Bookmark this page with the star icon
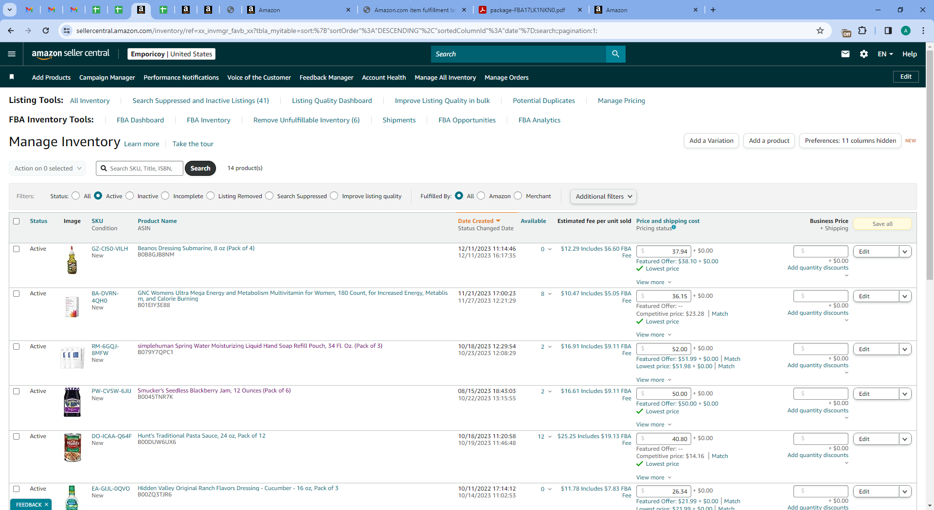This screenshot has width=934, height=510. click(x=820, y=31)
